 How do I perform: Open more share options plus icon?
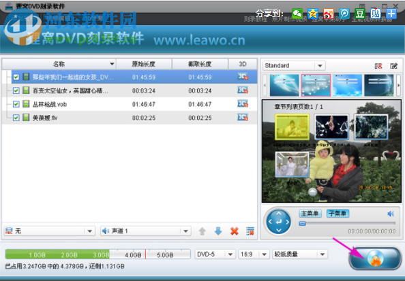click(x=391, y=14)
